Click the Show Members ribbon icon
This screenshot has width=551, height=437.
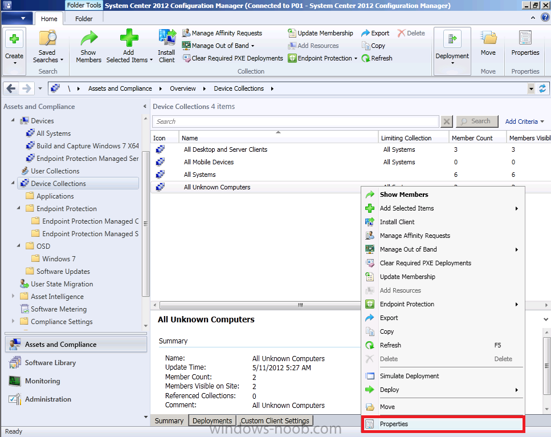pyautogui.click(x=88, y=47)
